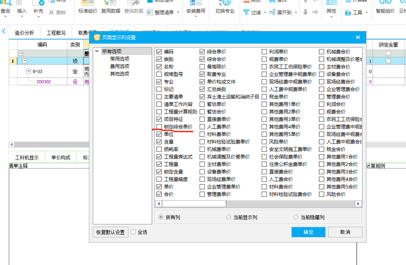Viewport: 406px width, 265px height.
Task: Click the move down arrow icon
Action: 305,12
